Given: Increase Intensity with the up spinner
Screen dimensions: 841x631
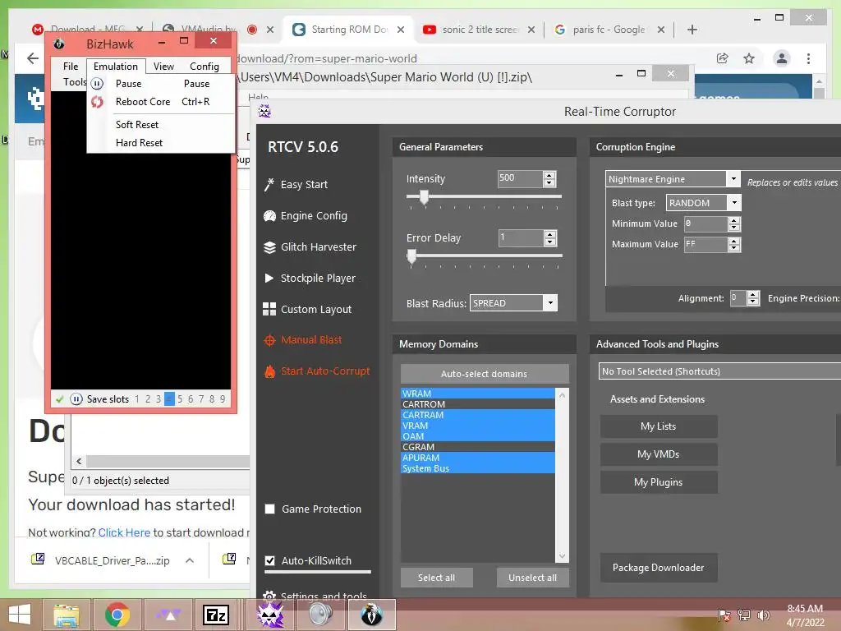Looking at the screenshot, I should [549, 175].
